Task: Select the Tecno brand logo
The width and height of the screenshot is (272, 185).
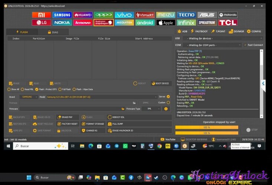Action: [187, 15]
